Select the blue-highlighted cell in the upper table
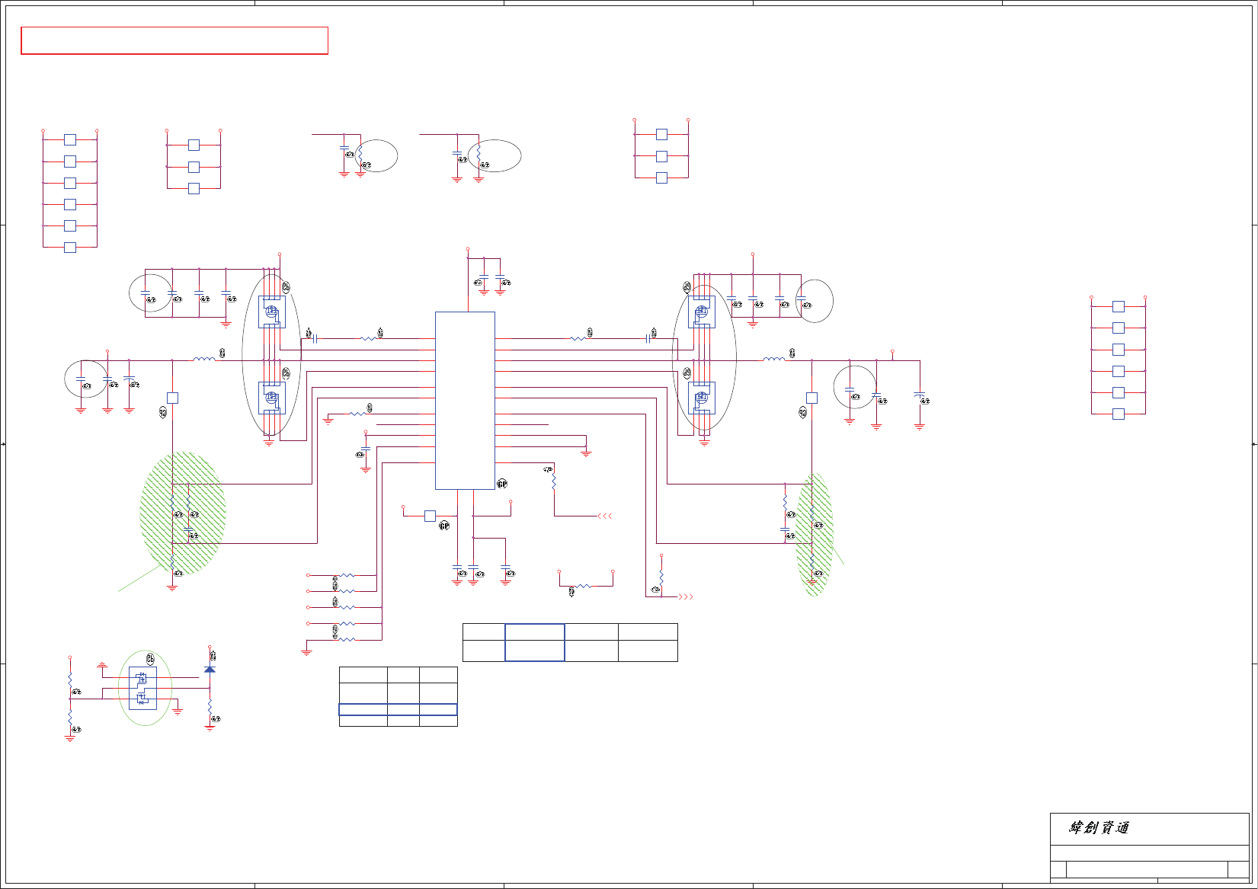Image resolution: width=1258 pixels, height=889 pixels. 535,642
